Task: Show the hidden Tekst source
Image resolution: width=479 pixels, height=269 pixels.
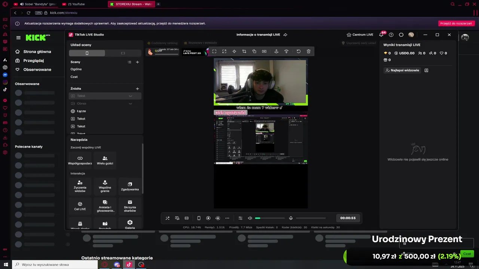Action: click(131, 96)
